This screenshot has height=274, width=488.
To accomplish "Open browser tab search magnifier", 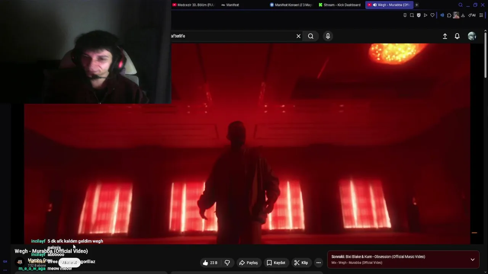I will [461, 5].
